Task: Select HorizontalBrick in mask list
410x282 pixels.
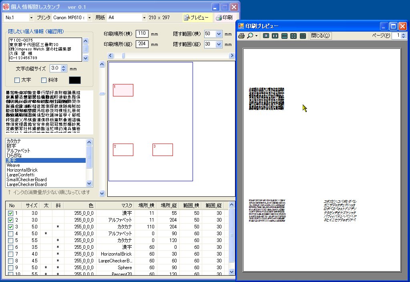Action: [x=46, y=170]
